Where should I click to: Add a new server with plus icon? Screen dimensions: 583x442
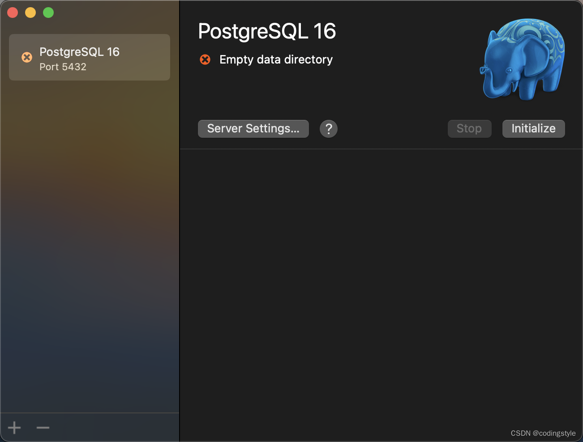tap(14, 428)
